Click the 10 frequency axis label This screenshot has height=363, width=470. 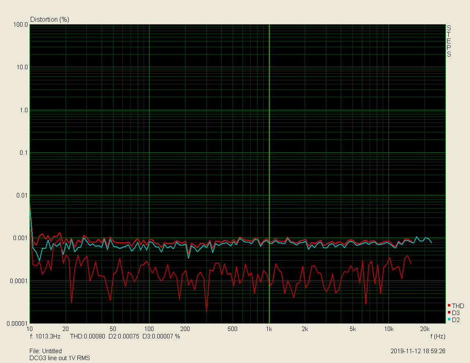(29, 329)
